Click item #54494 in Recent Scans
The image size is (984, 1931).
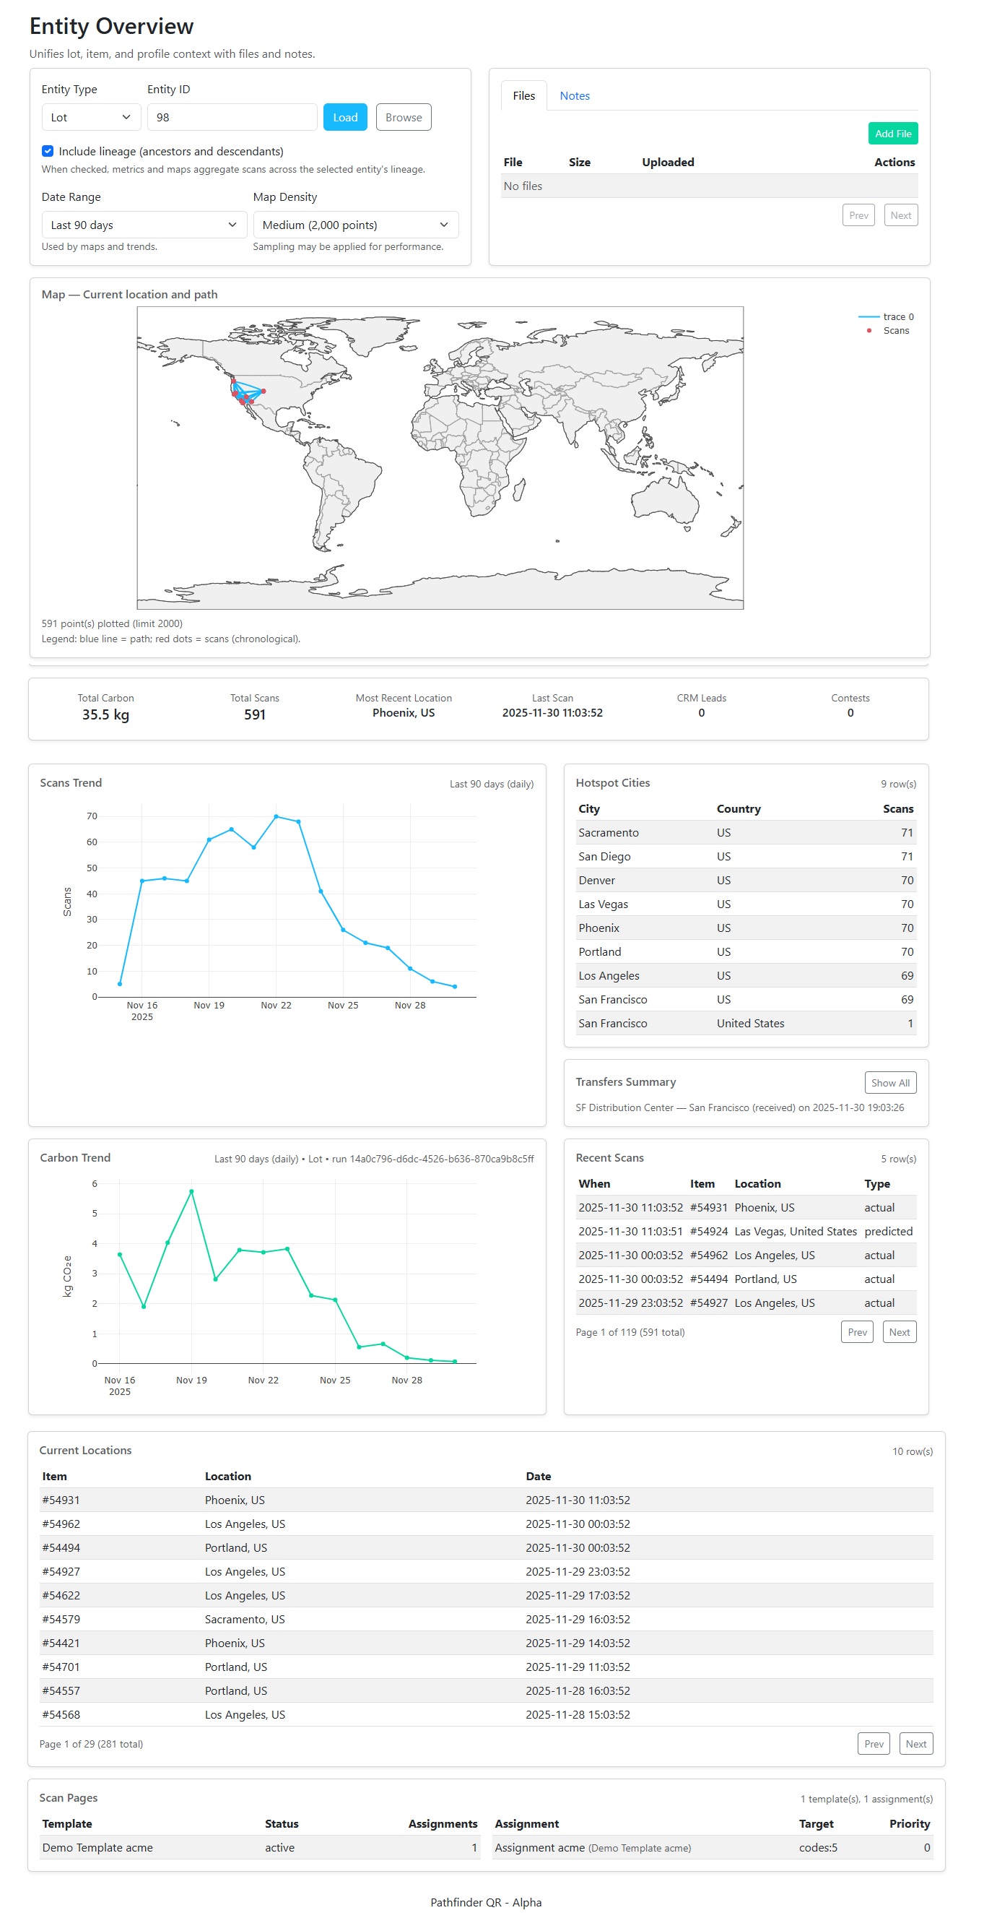tap(708, 1279)
